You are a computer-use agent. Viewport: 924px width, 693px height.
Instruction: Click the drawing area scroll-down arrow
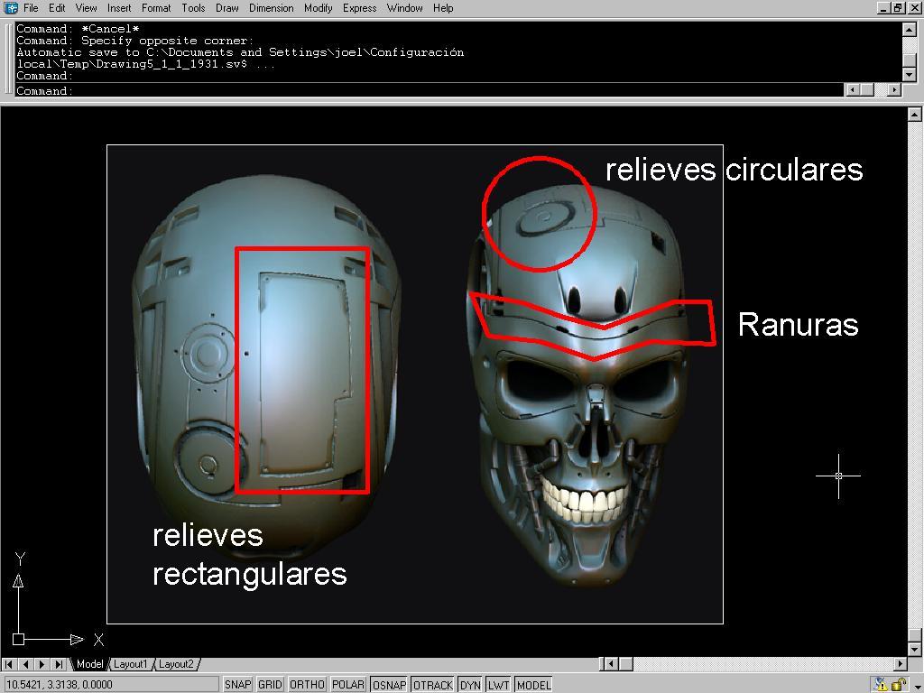click(915, 650)
